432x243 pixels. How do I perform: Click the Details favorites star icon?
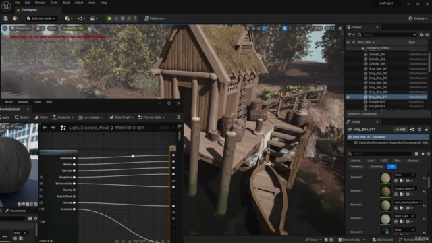(x=423, y=154)
